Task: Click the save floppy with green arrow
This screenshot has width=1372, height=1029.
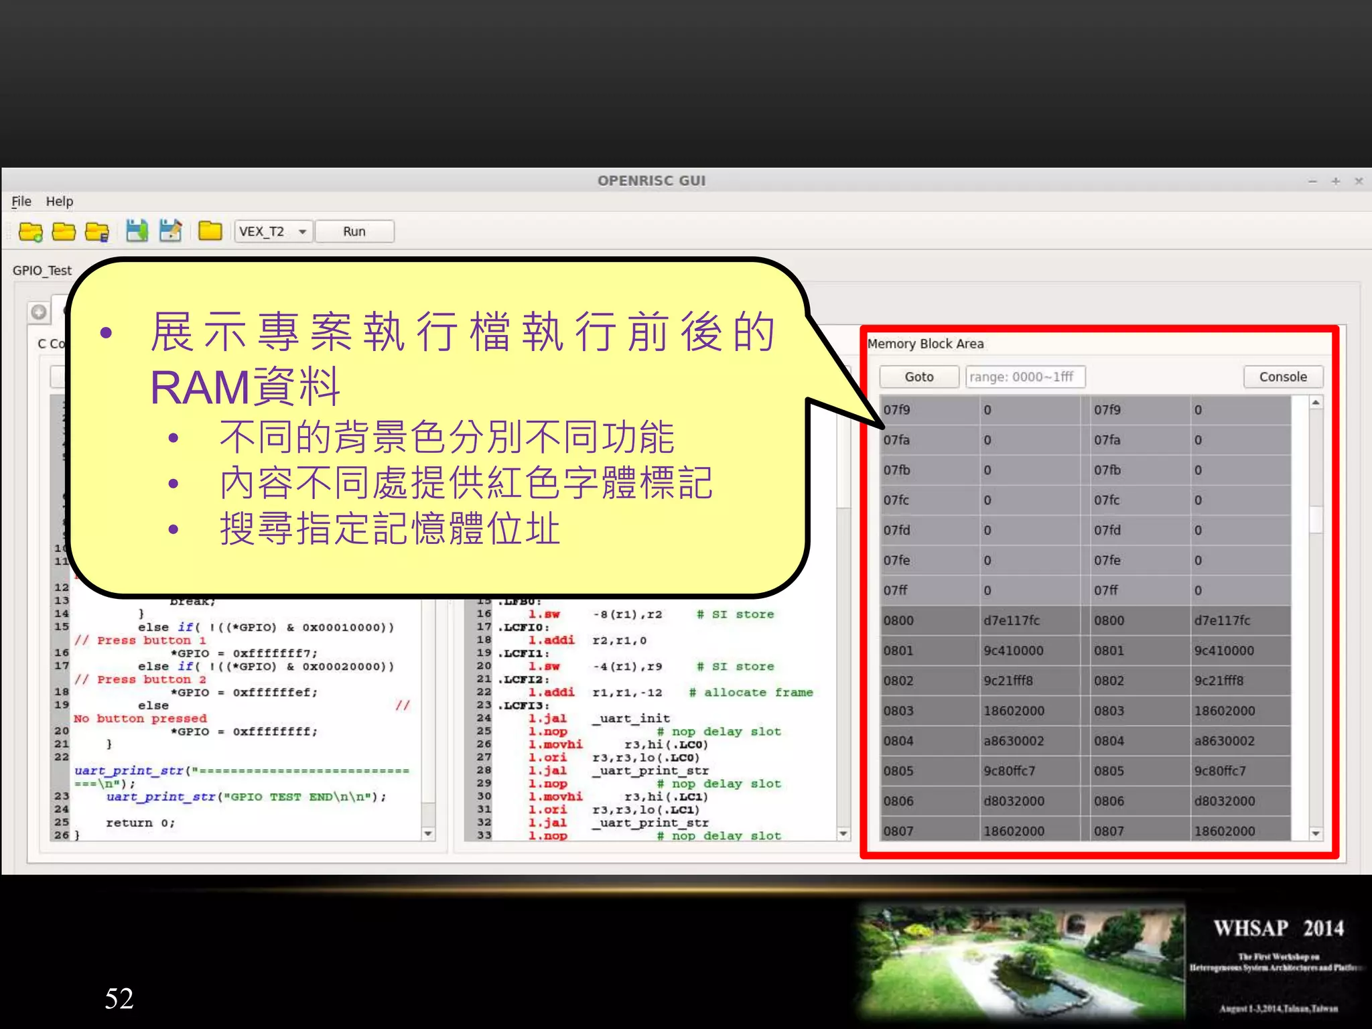Action: [137, 231]
